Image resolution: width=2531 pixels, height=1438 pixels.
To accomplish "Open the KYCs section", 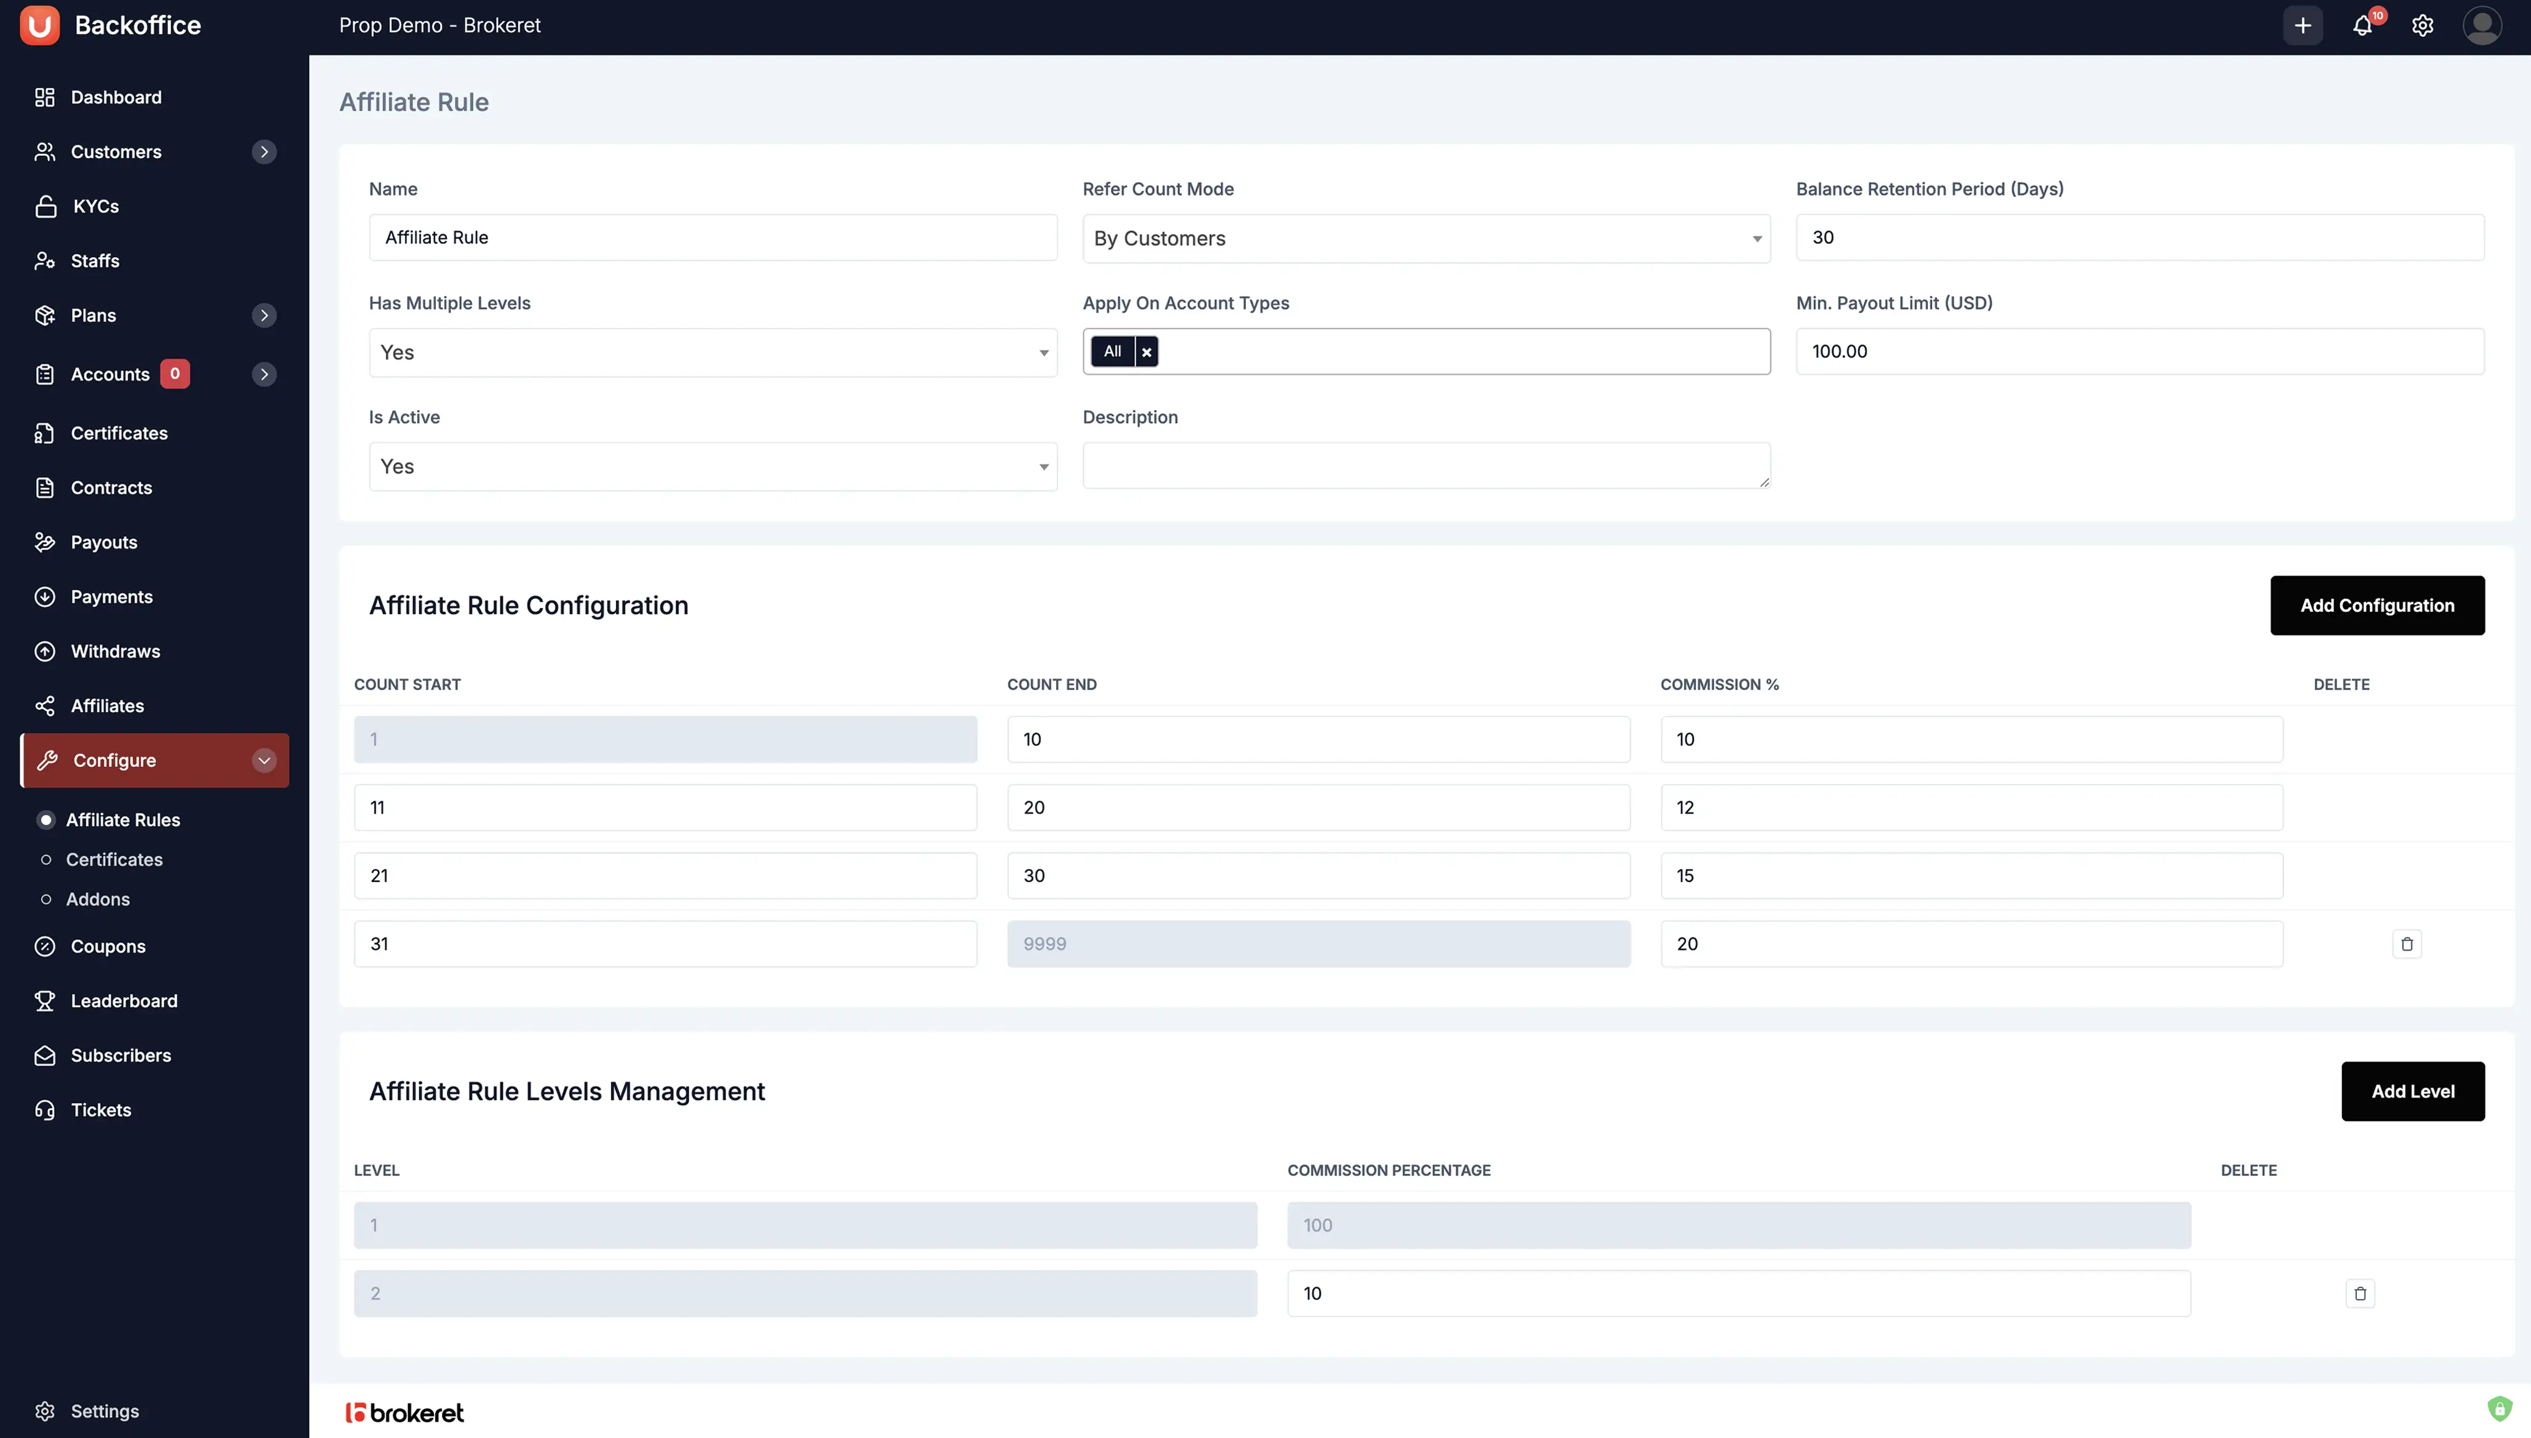I will [x=95, y=206].
